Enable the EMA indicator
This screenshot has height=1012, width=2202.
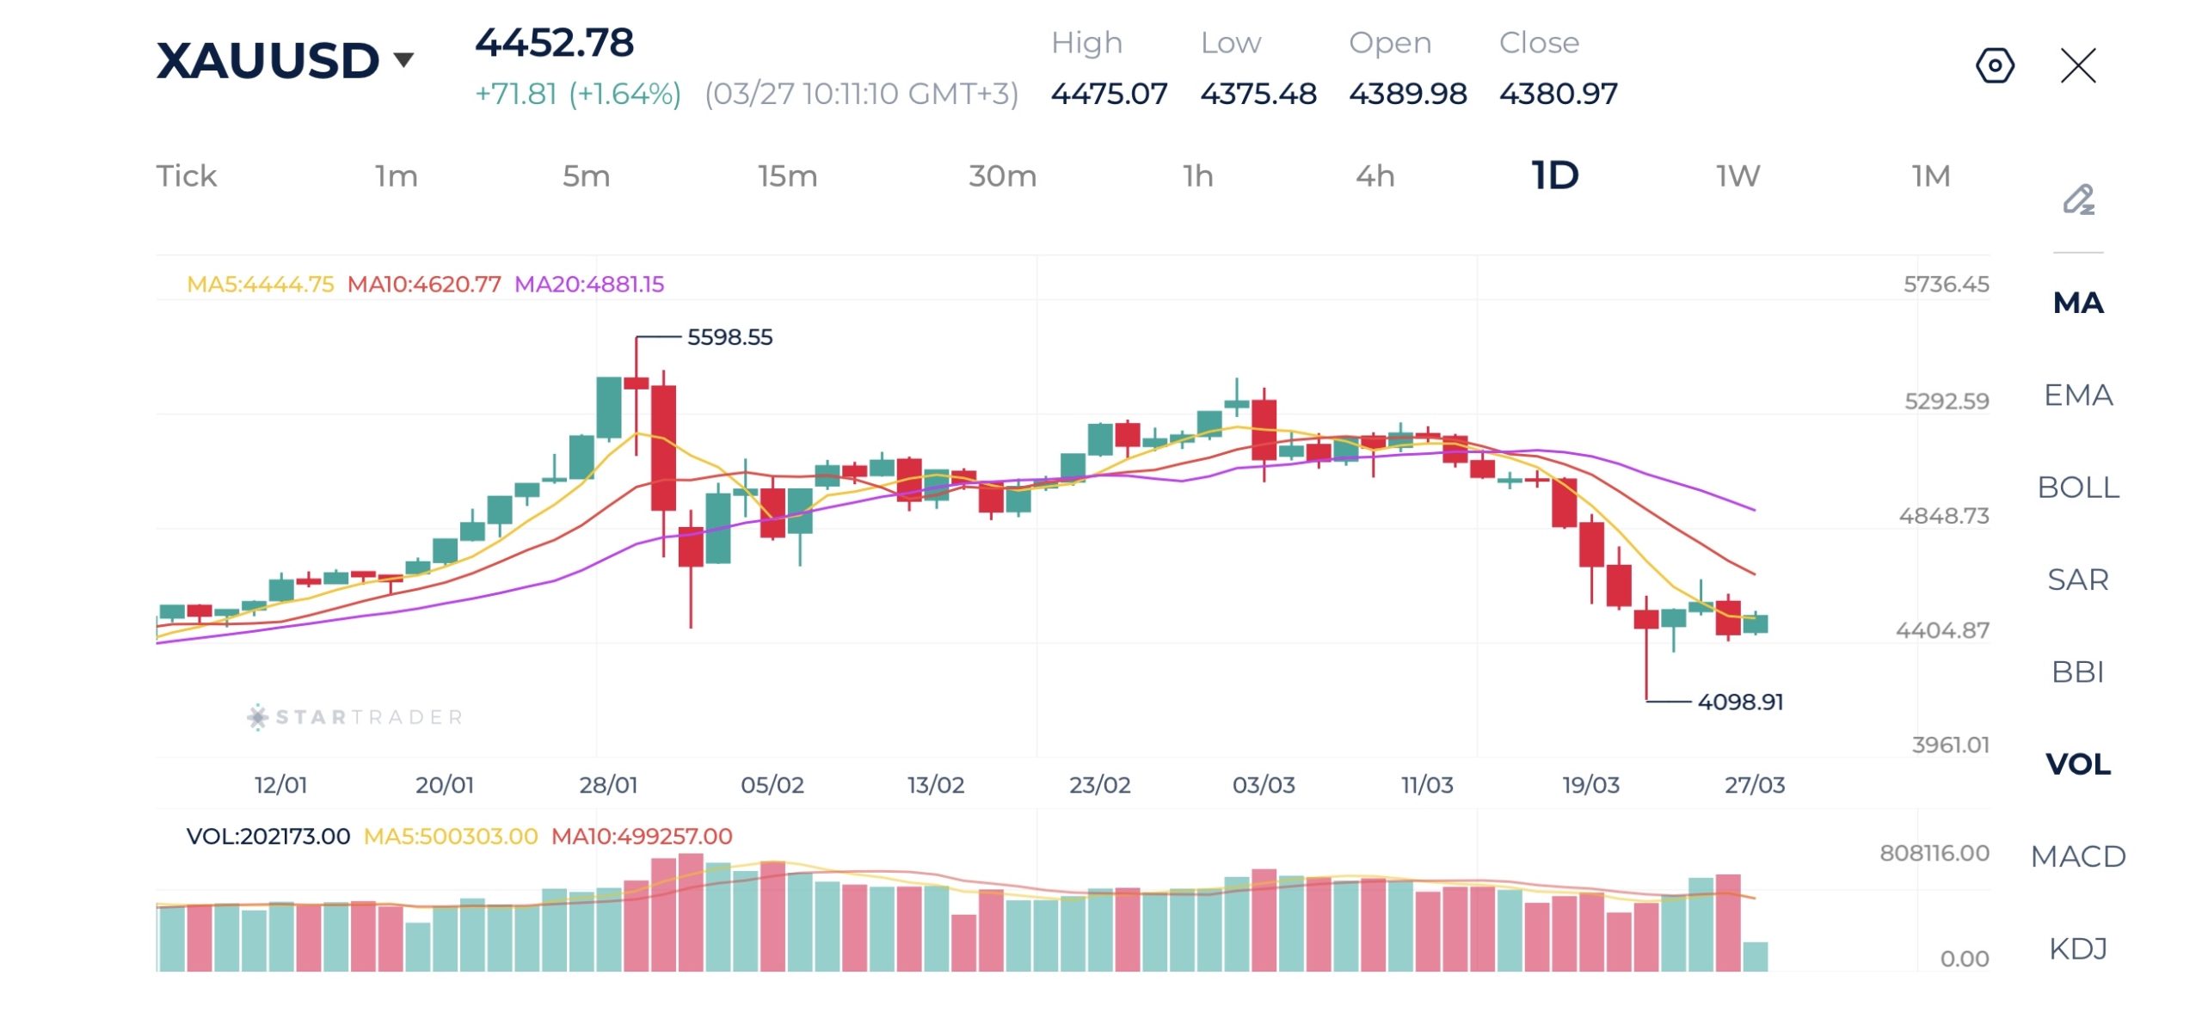tap(2078, 396)
